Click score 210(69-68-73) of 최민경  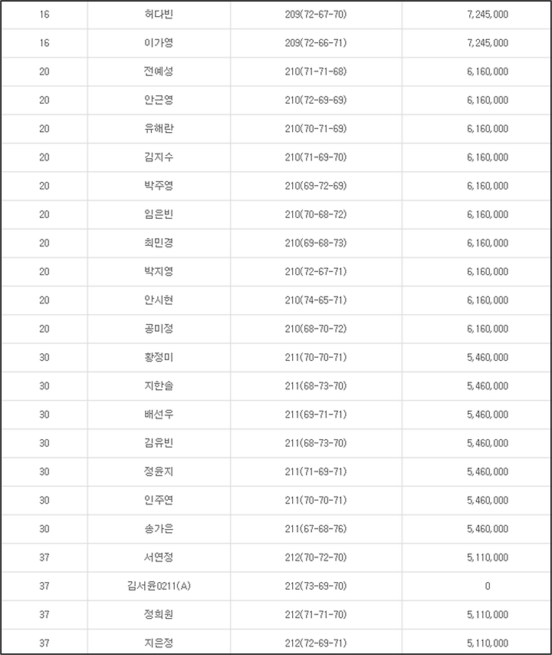[316, 243]
